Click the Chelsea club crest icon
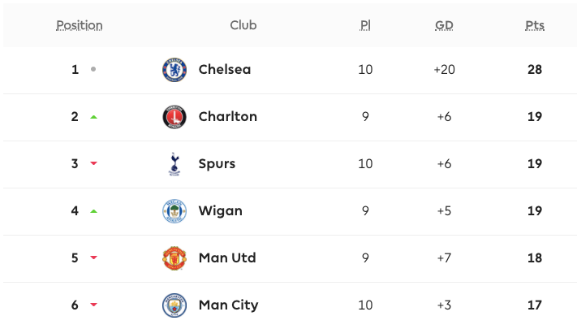This screenshot has height=329, width=577. [x=174, y=70]
